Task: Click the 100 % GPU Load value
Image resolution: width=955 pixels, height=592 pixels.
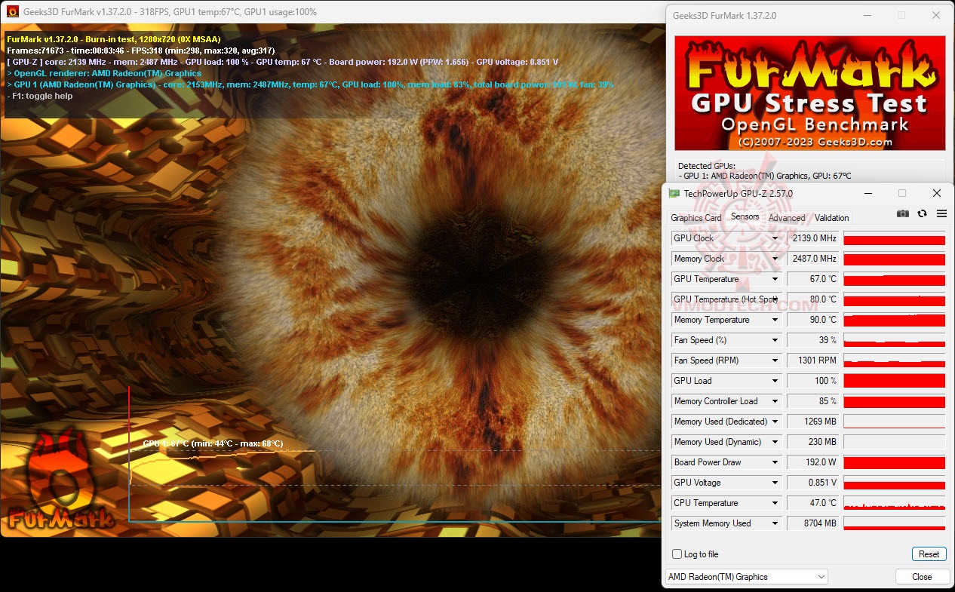Action: (813, 381)
